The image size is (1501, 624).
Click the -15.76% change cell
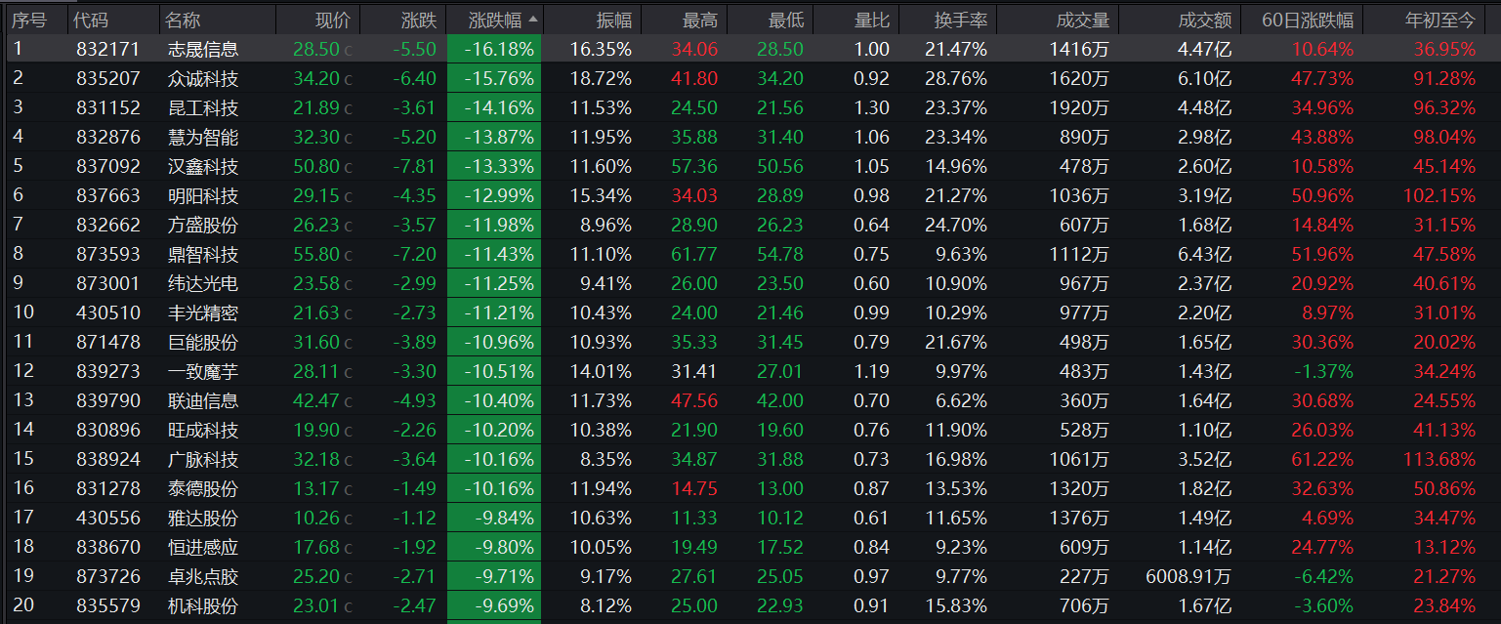click(494, 78)
